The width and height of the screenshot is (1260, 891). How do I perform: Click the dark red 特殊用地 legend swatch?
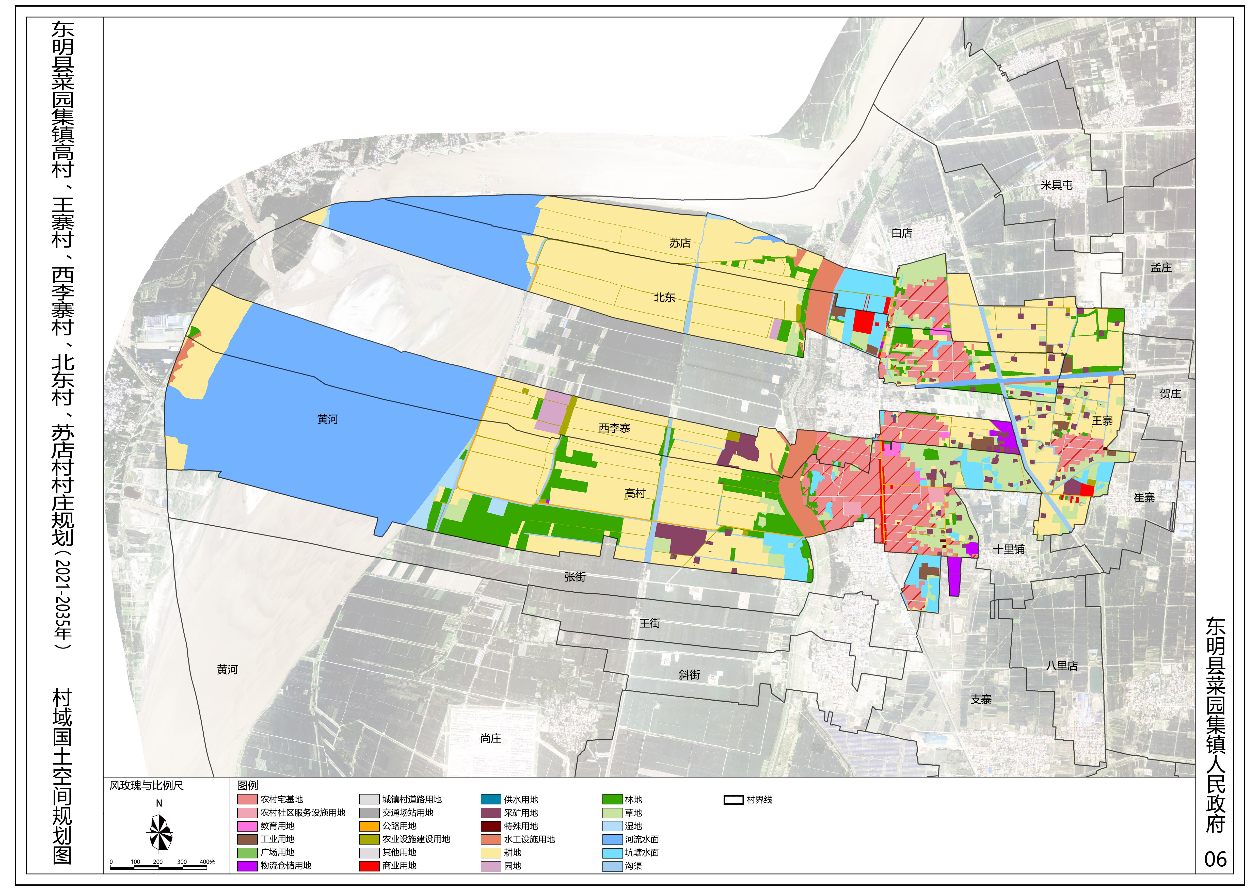(x=491, y=826)
